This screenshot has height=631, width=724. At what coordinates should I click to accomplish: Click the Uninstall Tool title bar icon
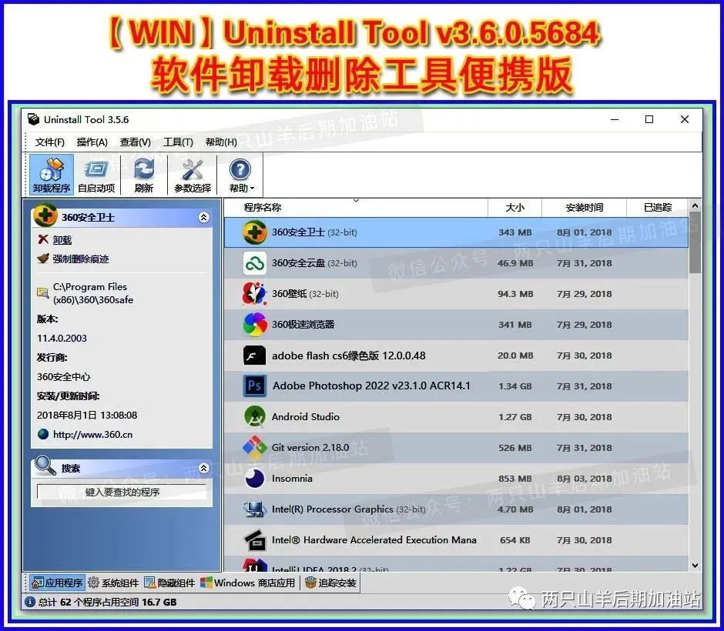[x=33, y=119]
